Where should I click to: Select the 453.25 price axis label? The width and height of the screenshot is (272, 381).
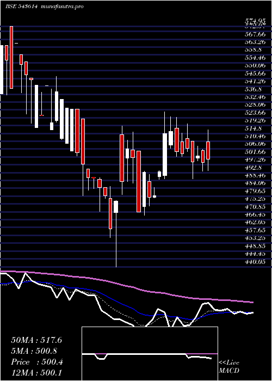point(255,238)
